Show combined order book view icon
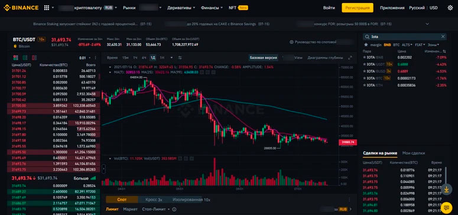This screenshot has width=458, height=215. pos(15,58)
